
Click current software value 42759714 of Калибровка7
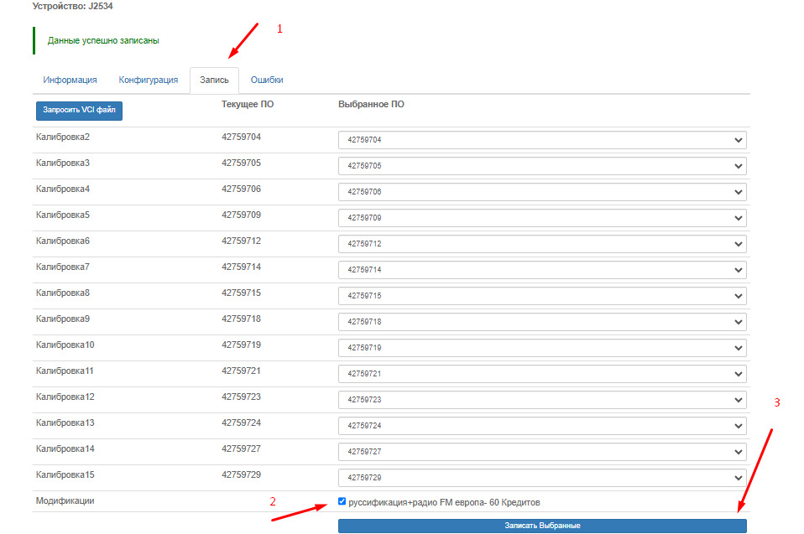coord(241,267)
